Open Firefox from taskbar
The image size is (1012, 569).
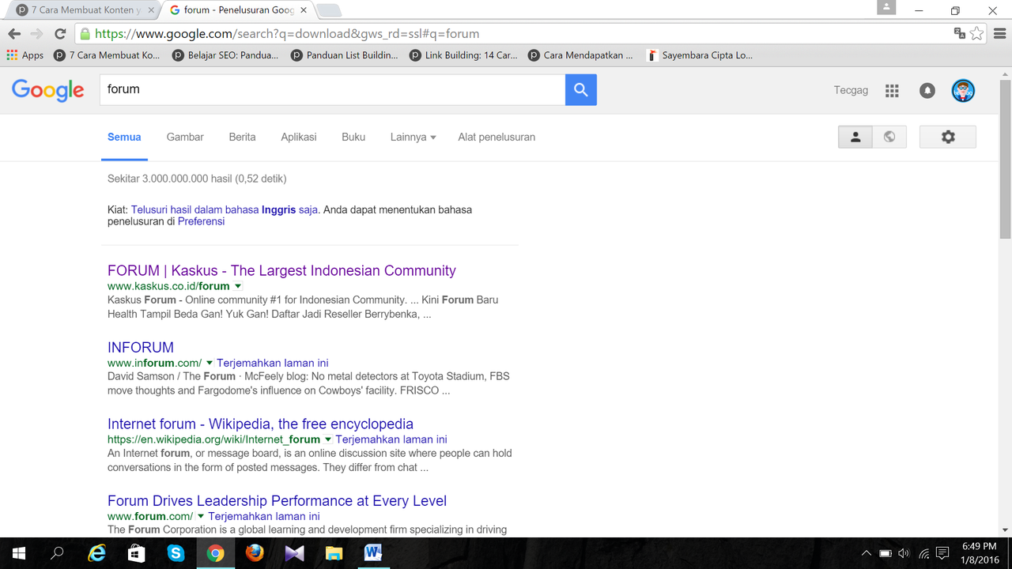[255, 553]
